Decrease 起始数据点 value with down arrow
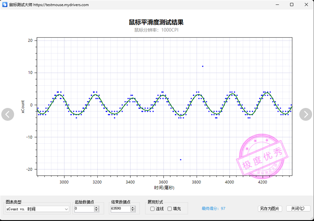The image size is (314, 221). 97,211
